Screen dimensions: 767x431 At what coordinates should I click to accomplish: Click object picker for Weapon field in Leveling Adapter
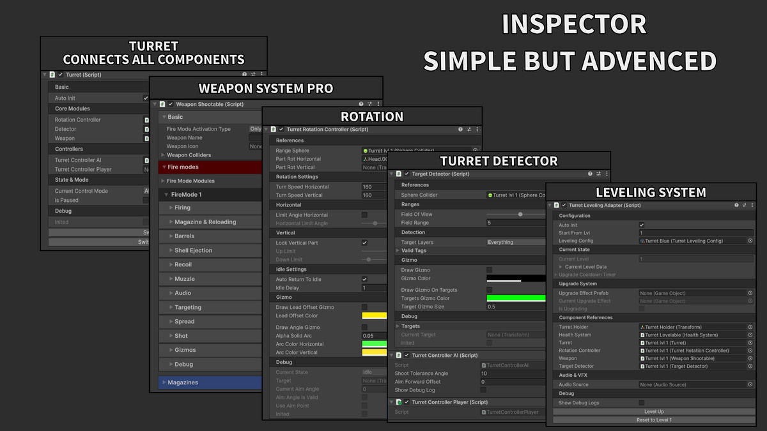coord(750,358)
